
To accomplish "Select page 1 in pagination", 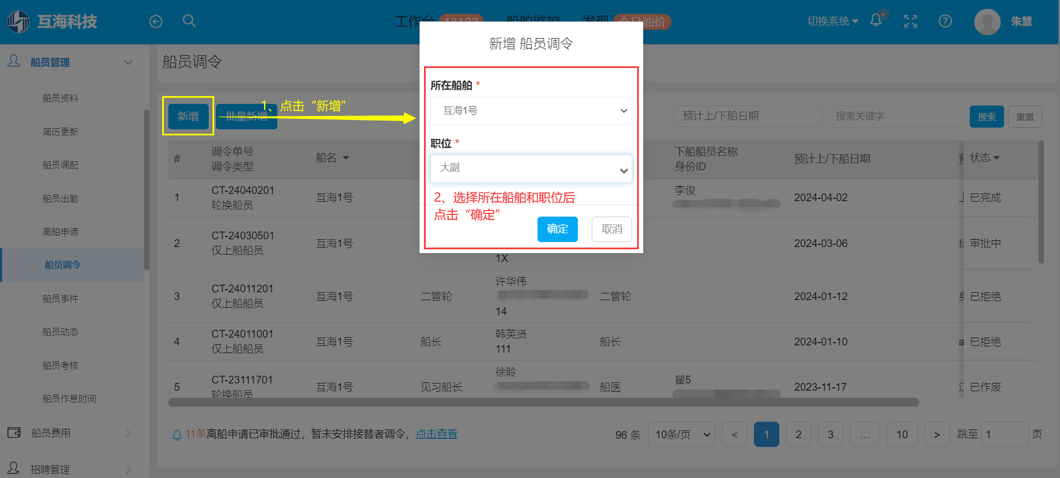I will tap(767, 434).
